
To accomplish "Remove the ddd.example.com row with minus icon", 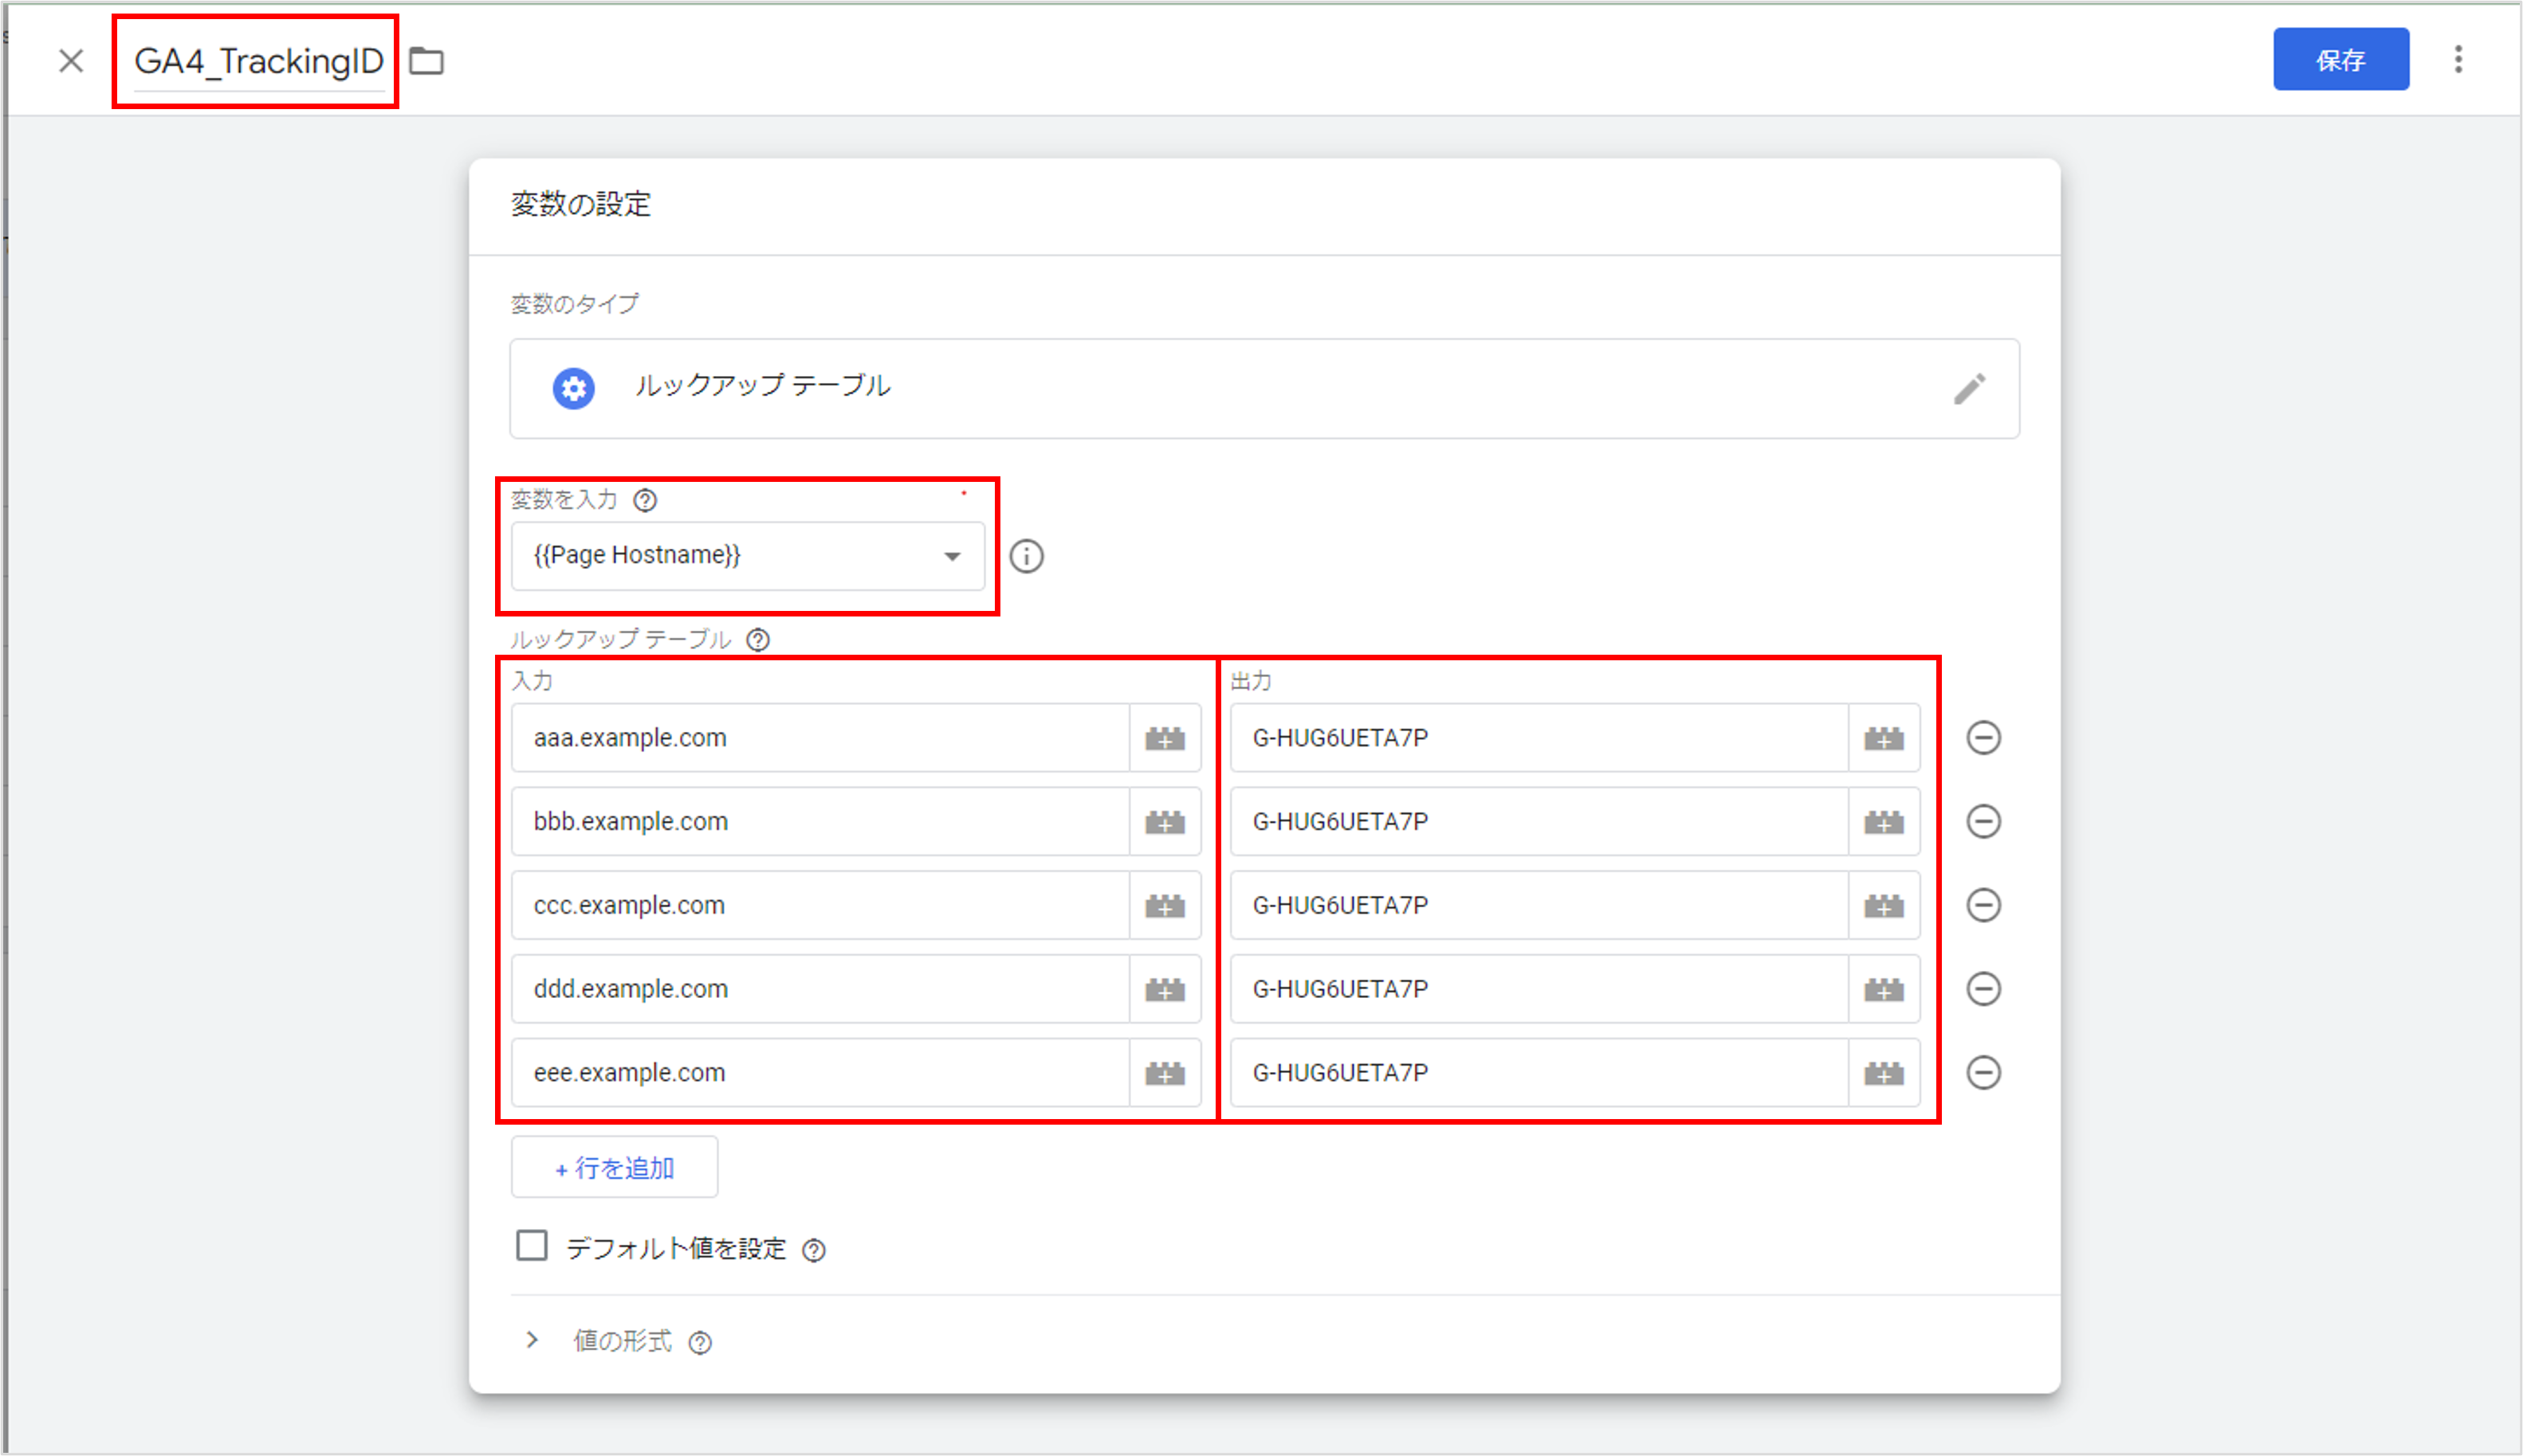I will [1983, 989].
